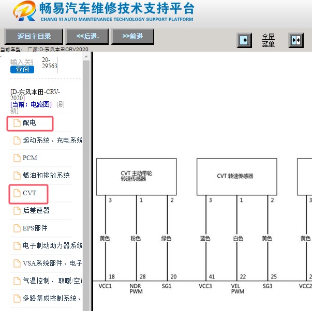Click the VCC1 terminal label
Viewport: 312px width, 311px height.
click(105, 286)
